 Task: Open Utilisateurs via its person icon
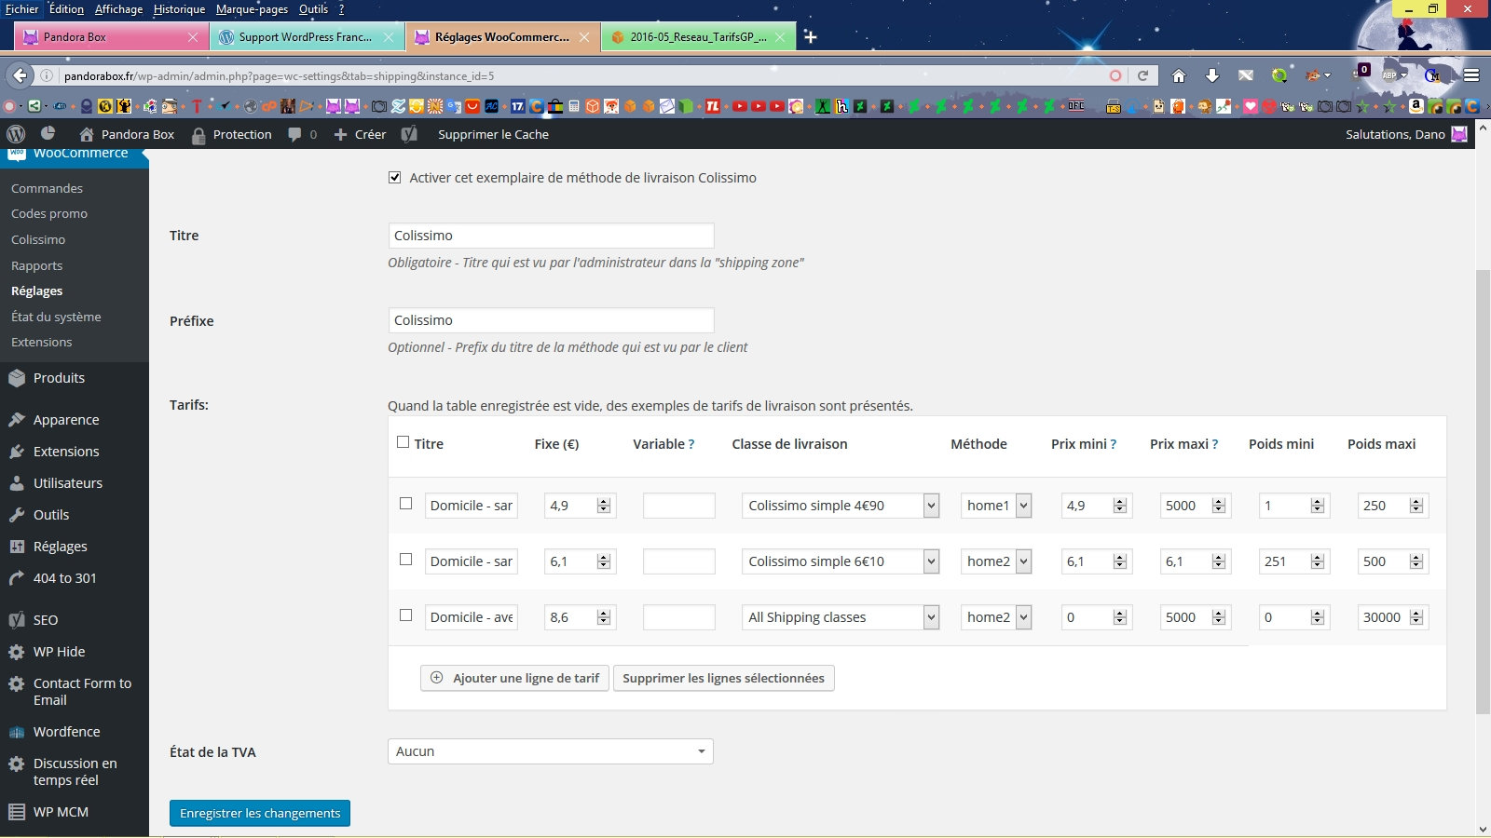pos(17,483)
